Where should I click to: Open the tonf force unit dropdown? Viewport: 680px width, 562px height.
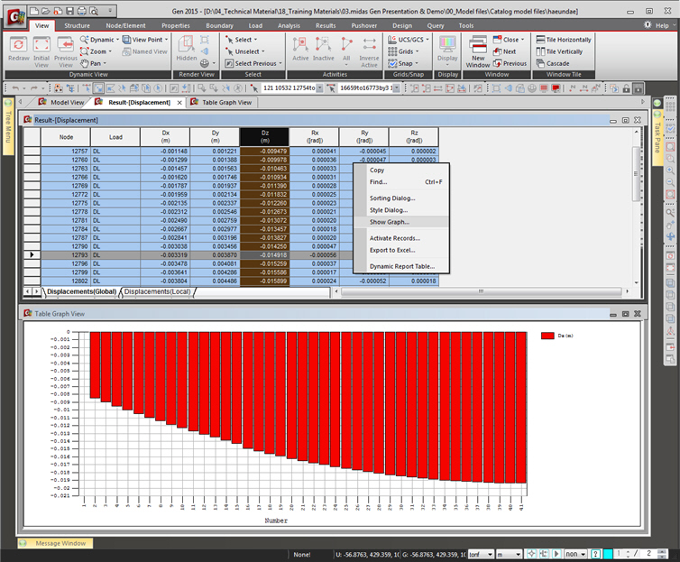click(479, 554)
